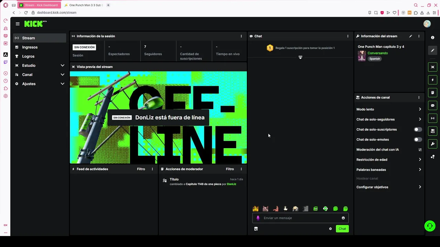Click the profile avatar at top right
This screenshot has height=247, width=440.
pyautogui.click(x=427, y=24)
